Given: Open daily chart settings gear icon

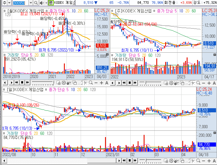Looking at the screenshot, I should [x=171, y=161].
